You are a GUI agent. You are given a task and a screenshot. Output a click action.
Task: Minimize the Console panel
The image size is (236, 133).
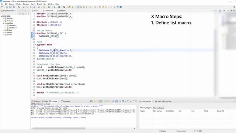click(x=133, y=101)
